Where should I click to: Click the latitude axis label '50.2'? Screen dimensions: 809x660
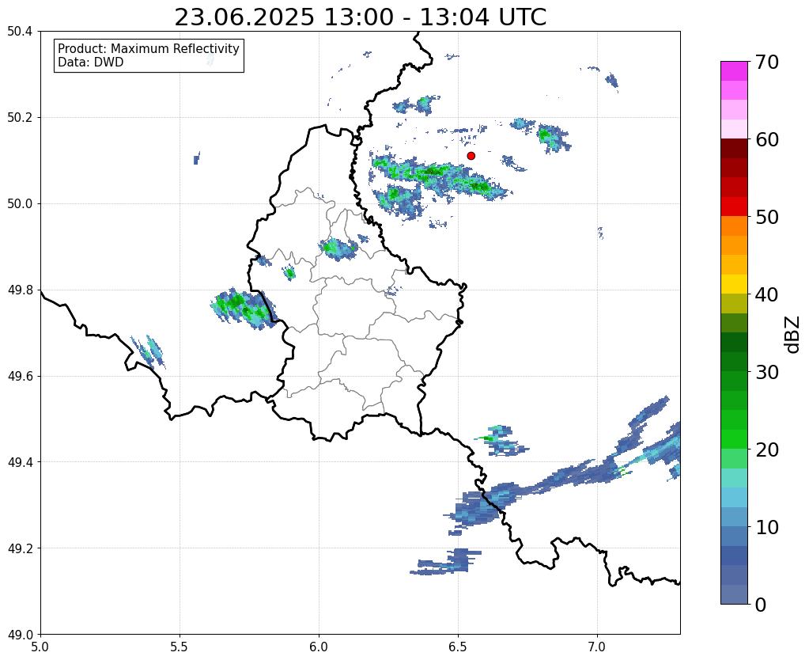point(20,118)
